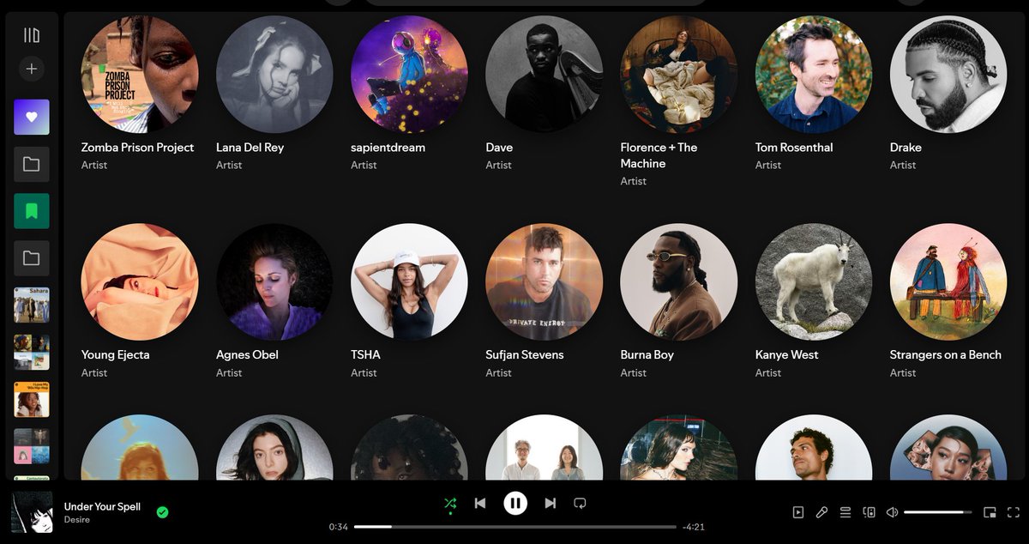Open Zomba Prison Project artist name
The width and height of the screenshot is (1029, 544).
(x=137, y=148)
